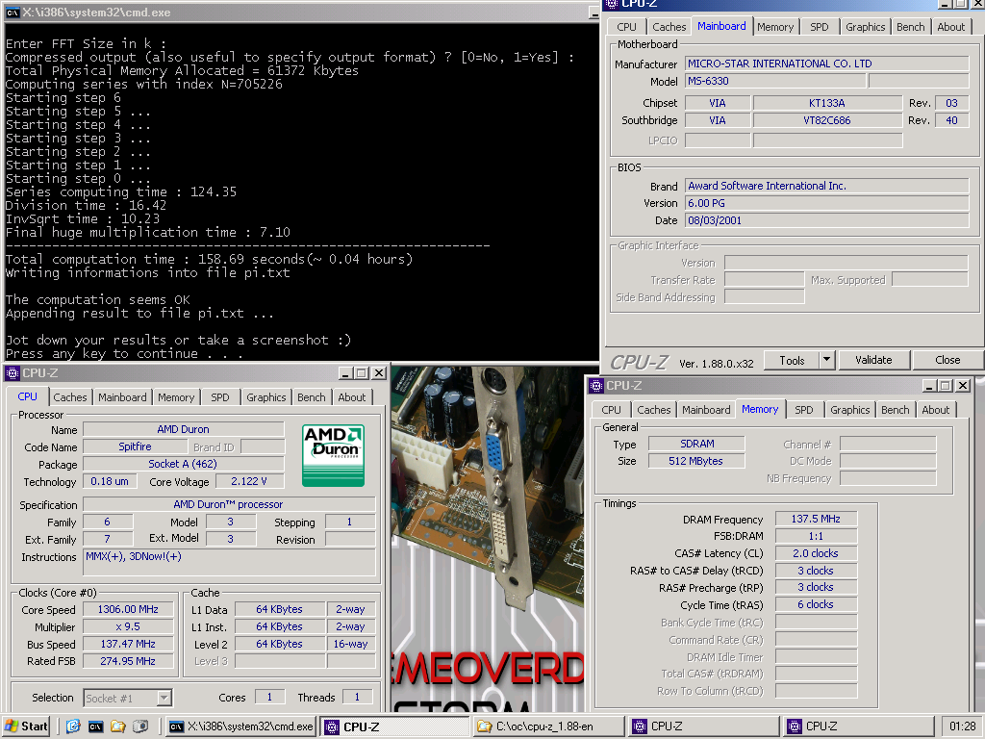Open the Bench tab in the Mainboard window
This screenshot has height=739, width=985.
click(x=910, y=27)
